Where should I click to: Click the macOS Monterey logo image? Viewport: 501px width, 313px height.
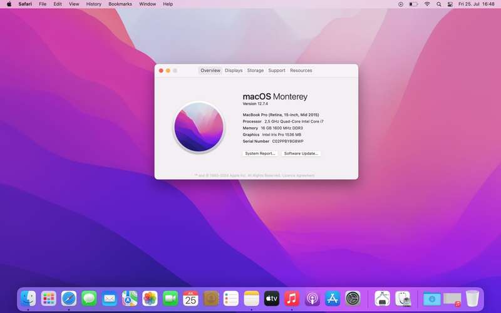(199, 127)
